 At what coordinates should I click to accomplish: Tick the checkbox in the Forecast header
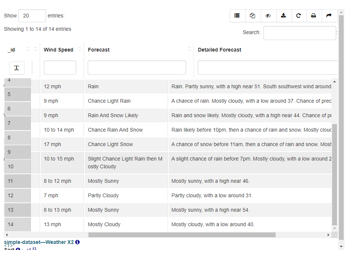[189, 49]
